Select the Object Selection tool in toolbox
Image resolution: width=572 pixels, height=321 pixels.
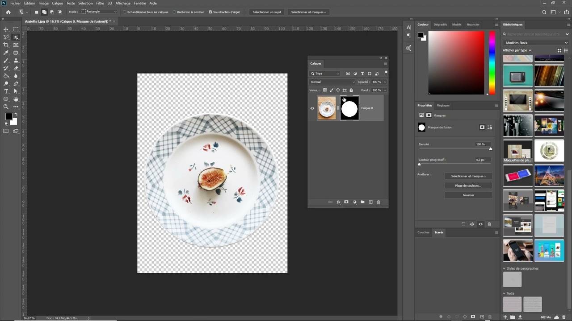pyautogui.click(x=16, y=37)
